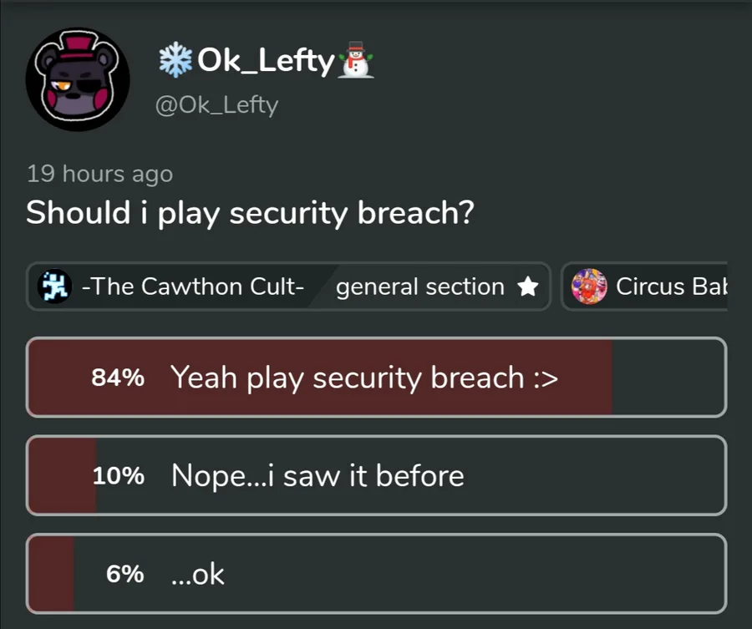Viewport: 752px width, 629px height.
Task: Open Ok_Lefty's profile avatar picture
Action: point(78,79)
